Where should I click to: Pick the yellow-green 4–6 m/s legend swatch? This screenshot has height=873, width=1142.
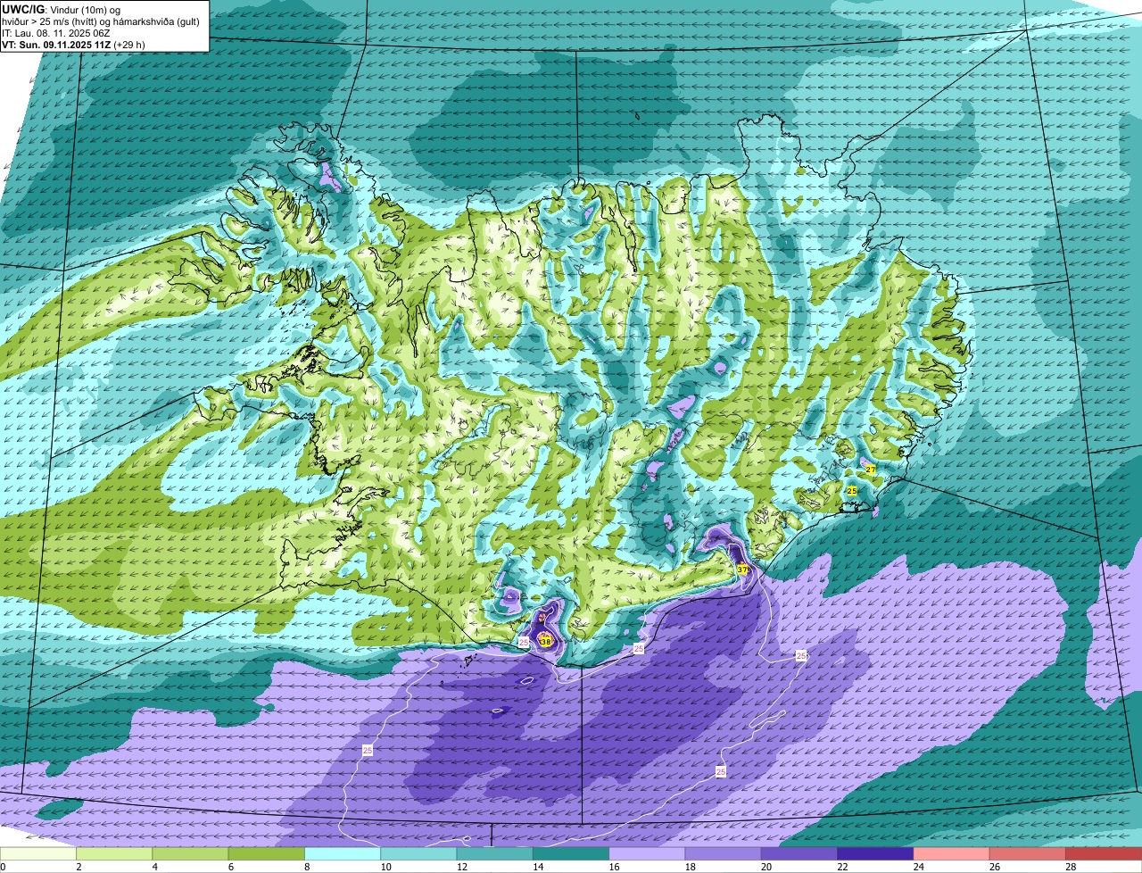tap(190, 853)
